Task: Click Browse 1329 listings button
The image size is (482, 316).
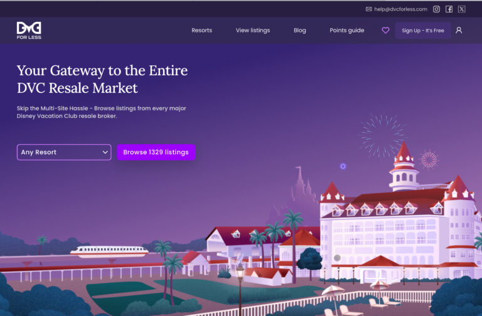Action: click(x=156, y=152)
